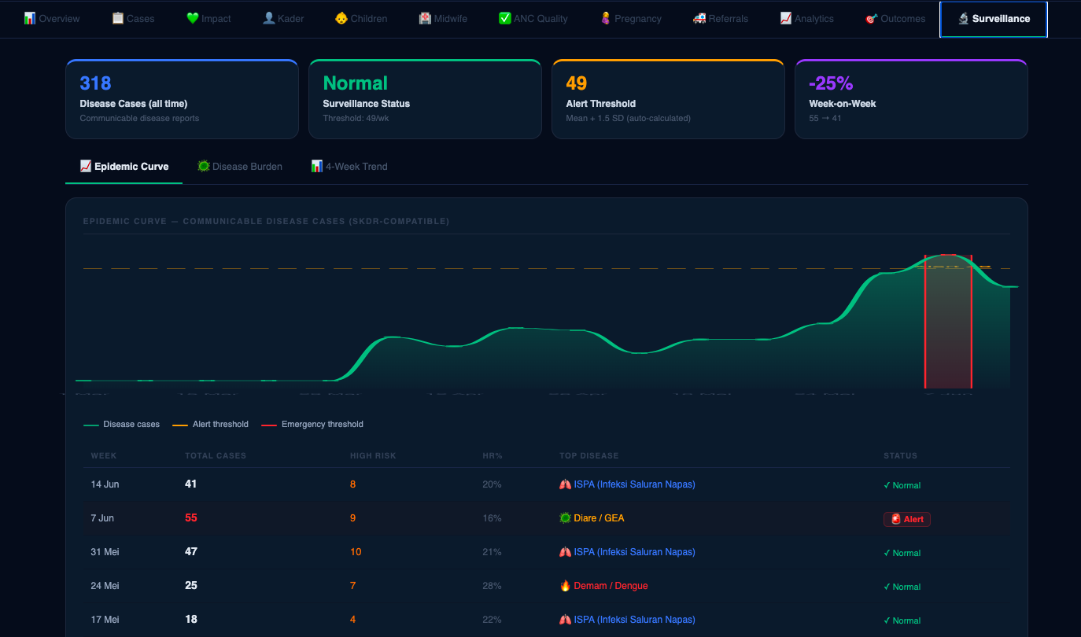Screen dimensions: 1081x637
Task: Switch to the Cases tab
Action: [x=133, y=18]
